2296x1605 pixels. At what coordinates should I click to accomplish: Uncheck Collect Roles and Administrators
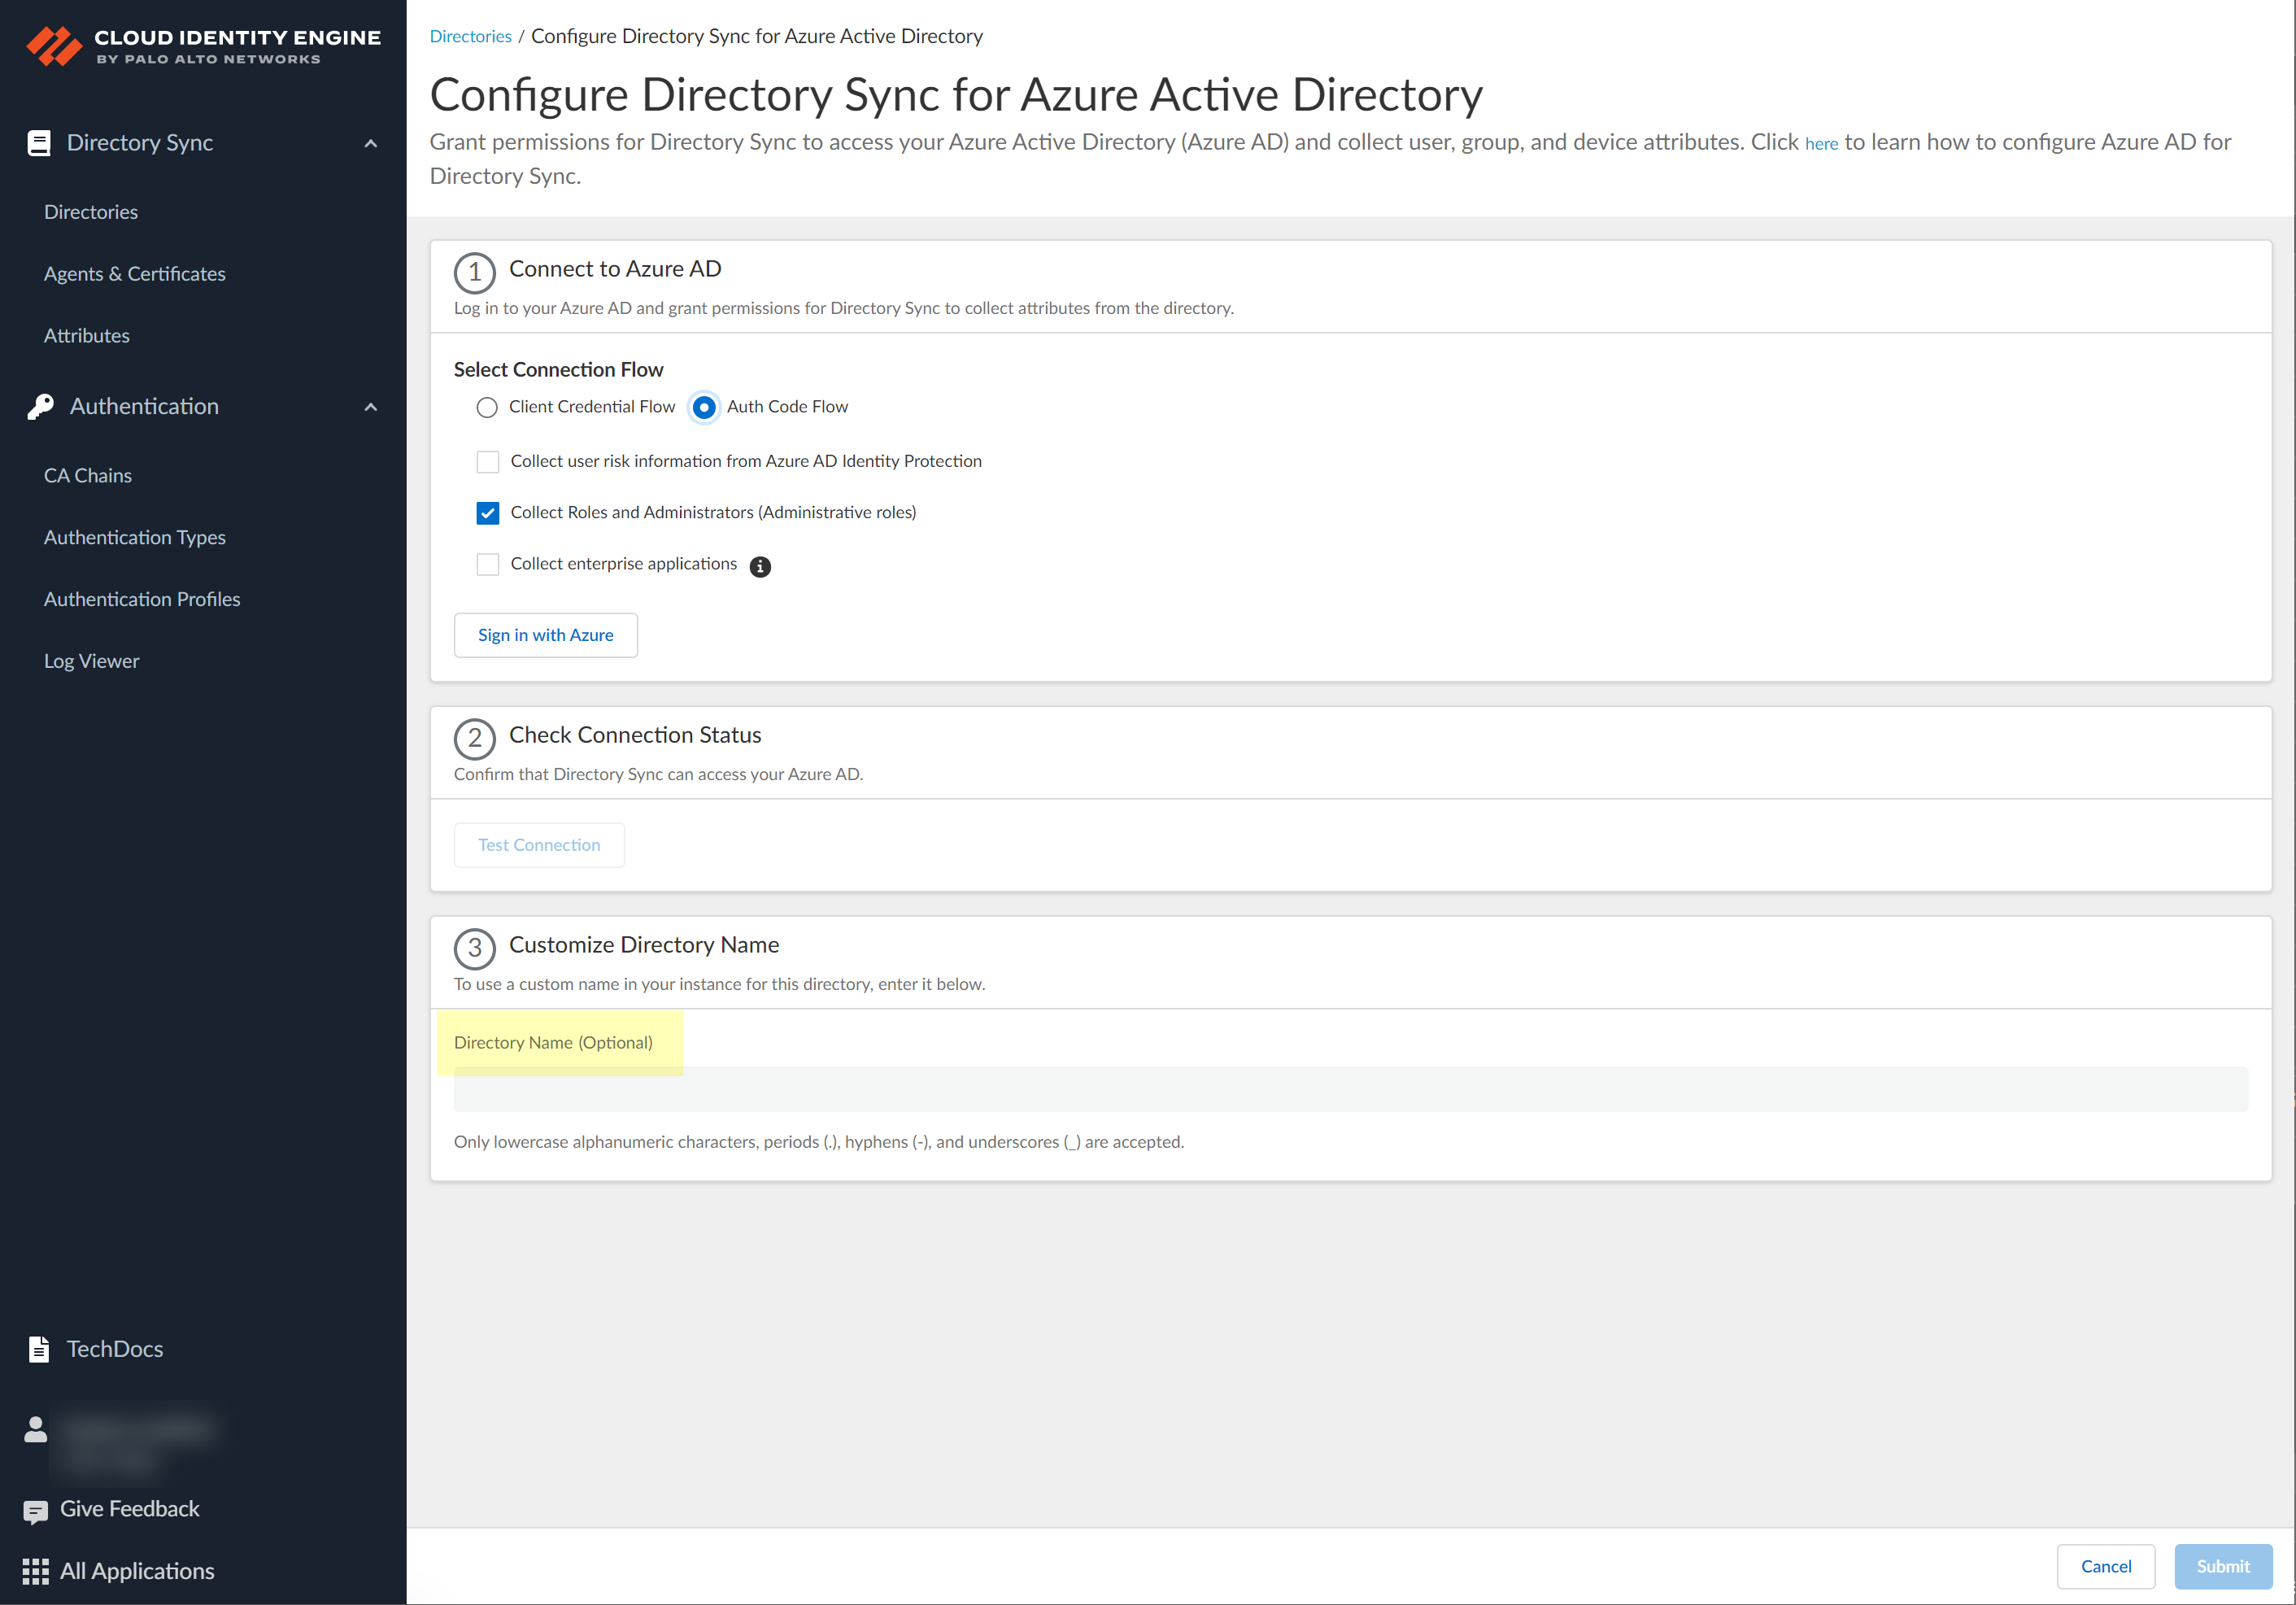(487, 512)
